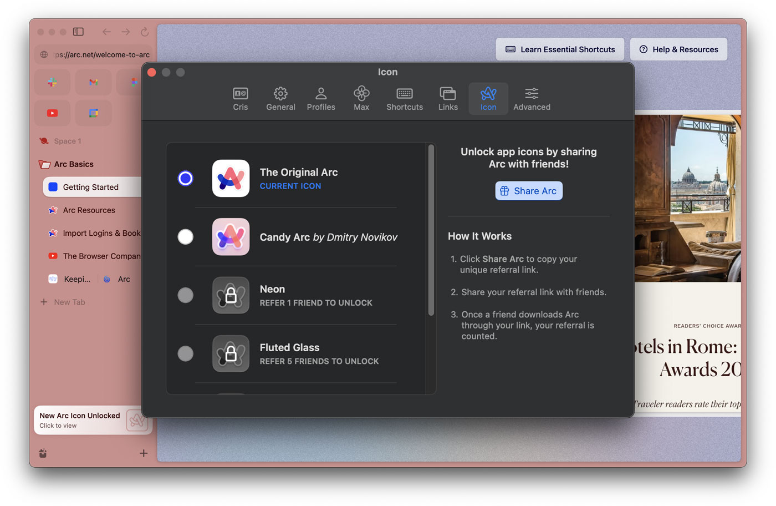Image resolution: width=776 pixels, height=506 pixels.
Task: Open the Getting Started tab
Action: 92,187
